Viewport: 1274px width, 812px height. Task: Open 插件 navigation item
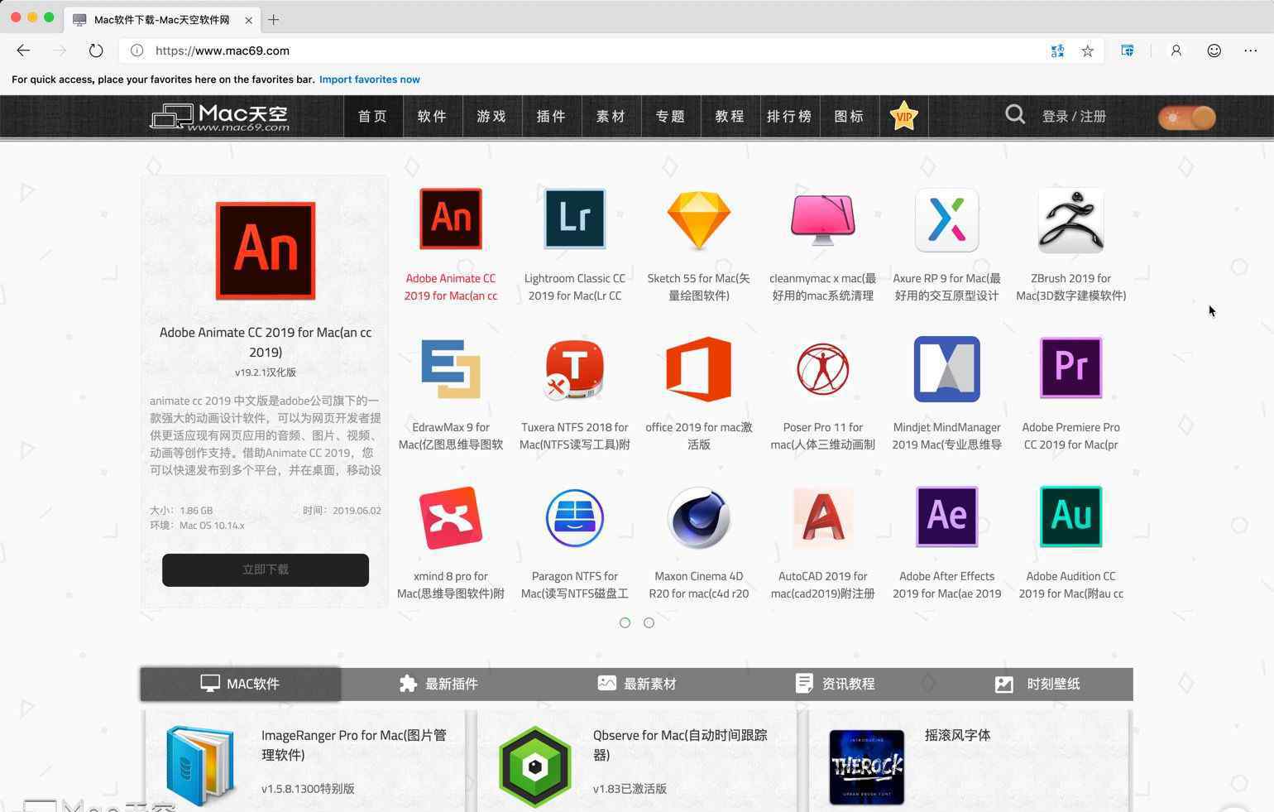pyautogui.click(x=551, y=116)
